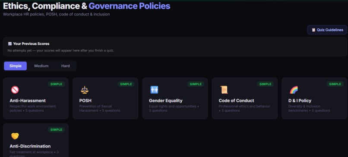This screenshot has width=348, height=157.
Task: Click the 'Your Previous Scores' heading
Action: 31,43
